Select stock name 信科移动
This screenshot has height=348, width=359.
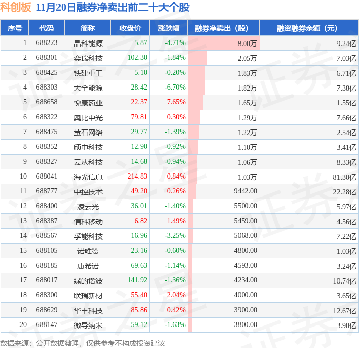coord(88,222)
